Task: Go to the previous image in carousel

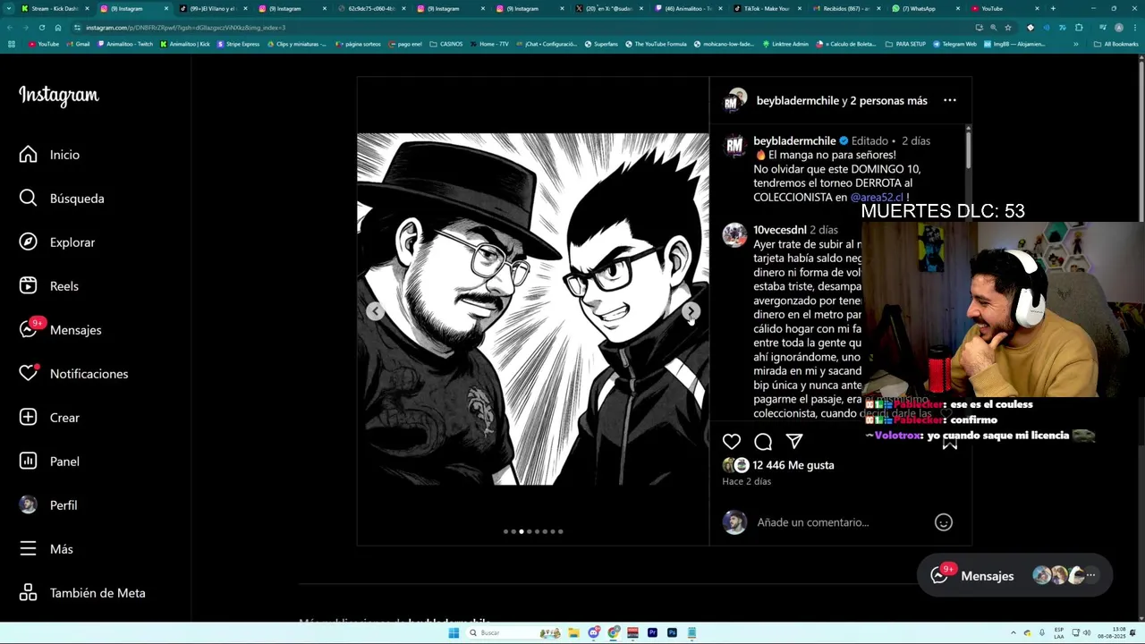Action: tap(375, 311)
